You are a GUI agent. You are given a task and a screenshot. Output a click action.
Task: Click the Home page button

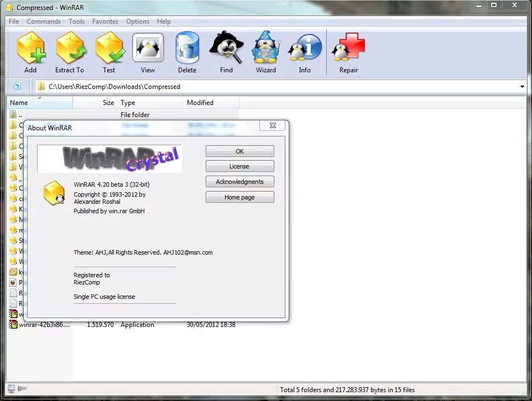pyautogui.click(x=240, y=197)
